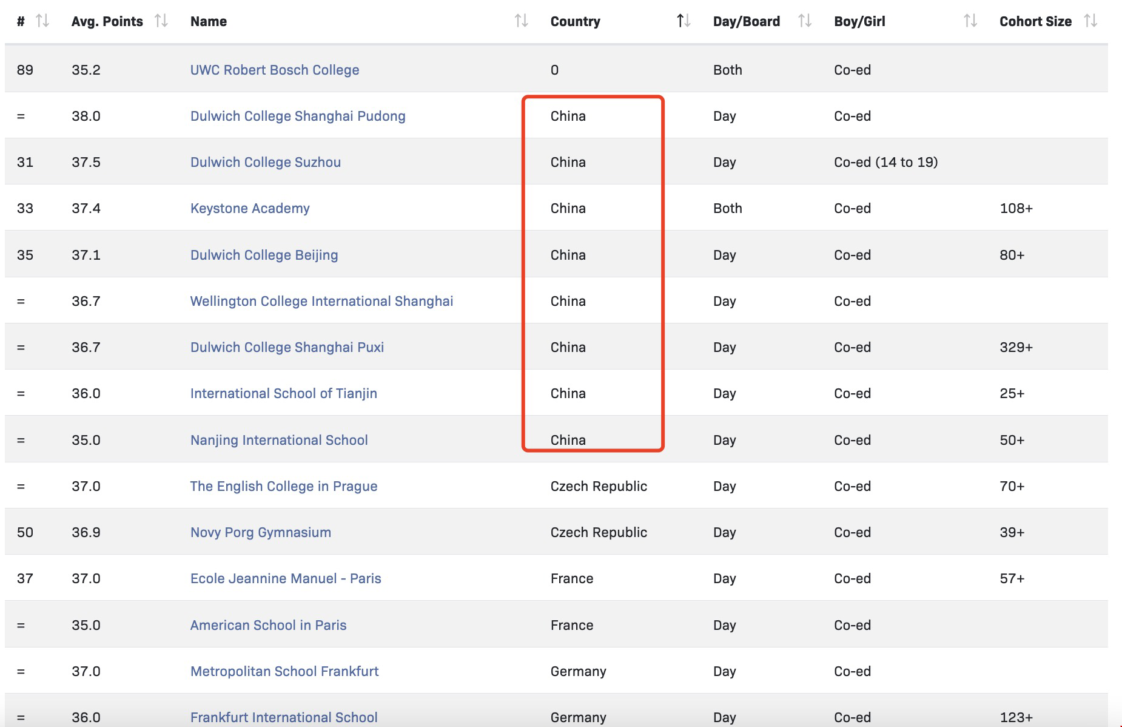Open Metropolitan School Frankfurt link
Screen dimensions: 1122x727
[284, 671]
